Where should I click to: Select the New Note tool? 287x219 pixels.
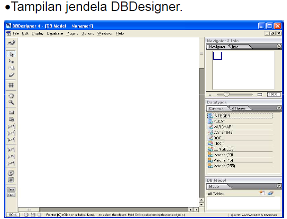11,173
